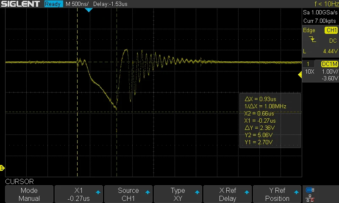Click the blue arrow on Type softkey
The image size is (339, 203).
coord(197,192)
